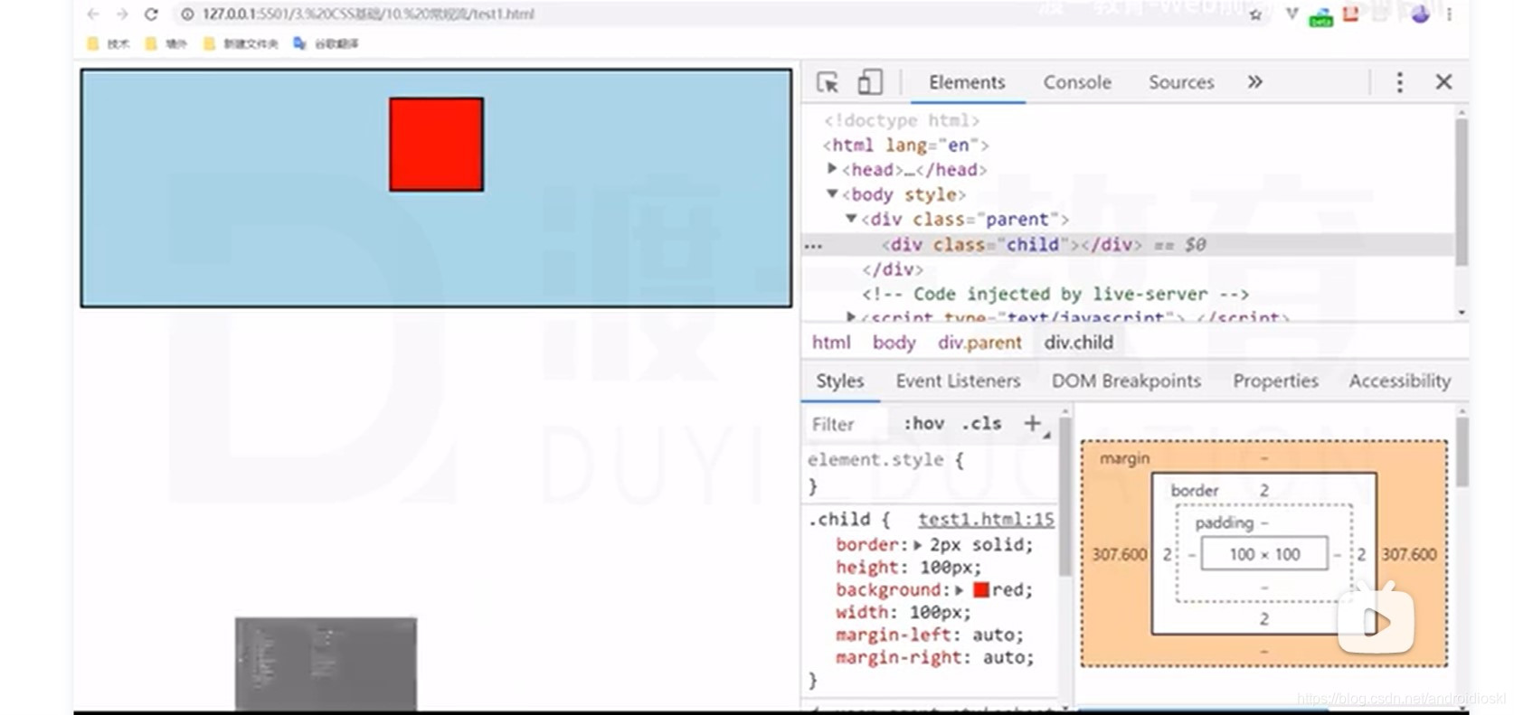The width and height of the screenshot is (1514, 715).
Task: Click the browser back arrow
Action: (92, 14)
